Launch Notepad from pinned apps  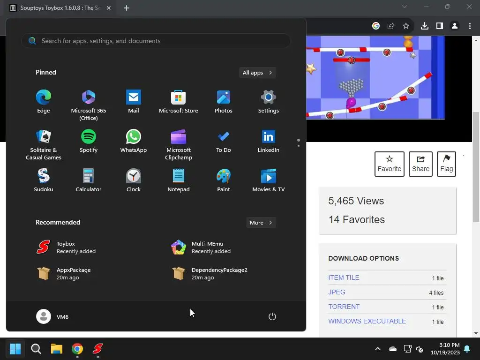tap(179, 180)
